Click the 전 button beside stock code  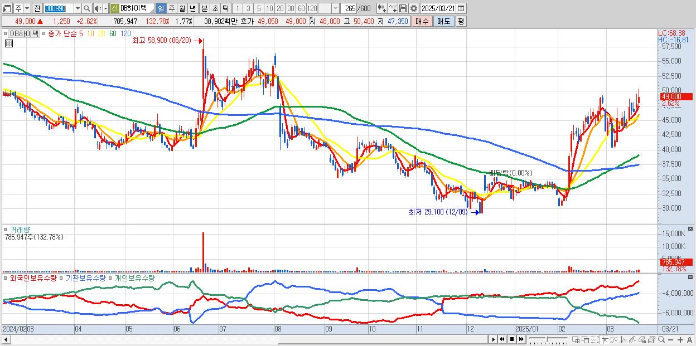(37, 9)
